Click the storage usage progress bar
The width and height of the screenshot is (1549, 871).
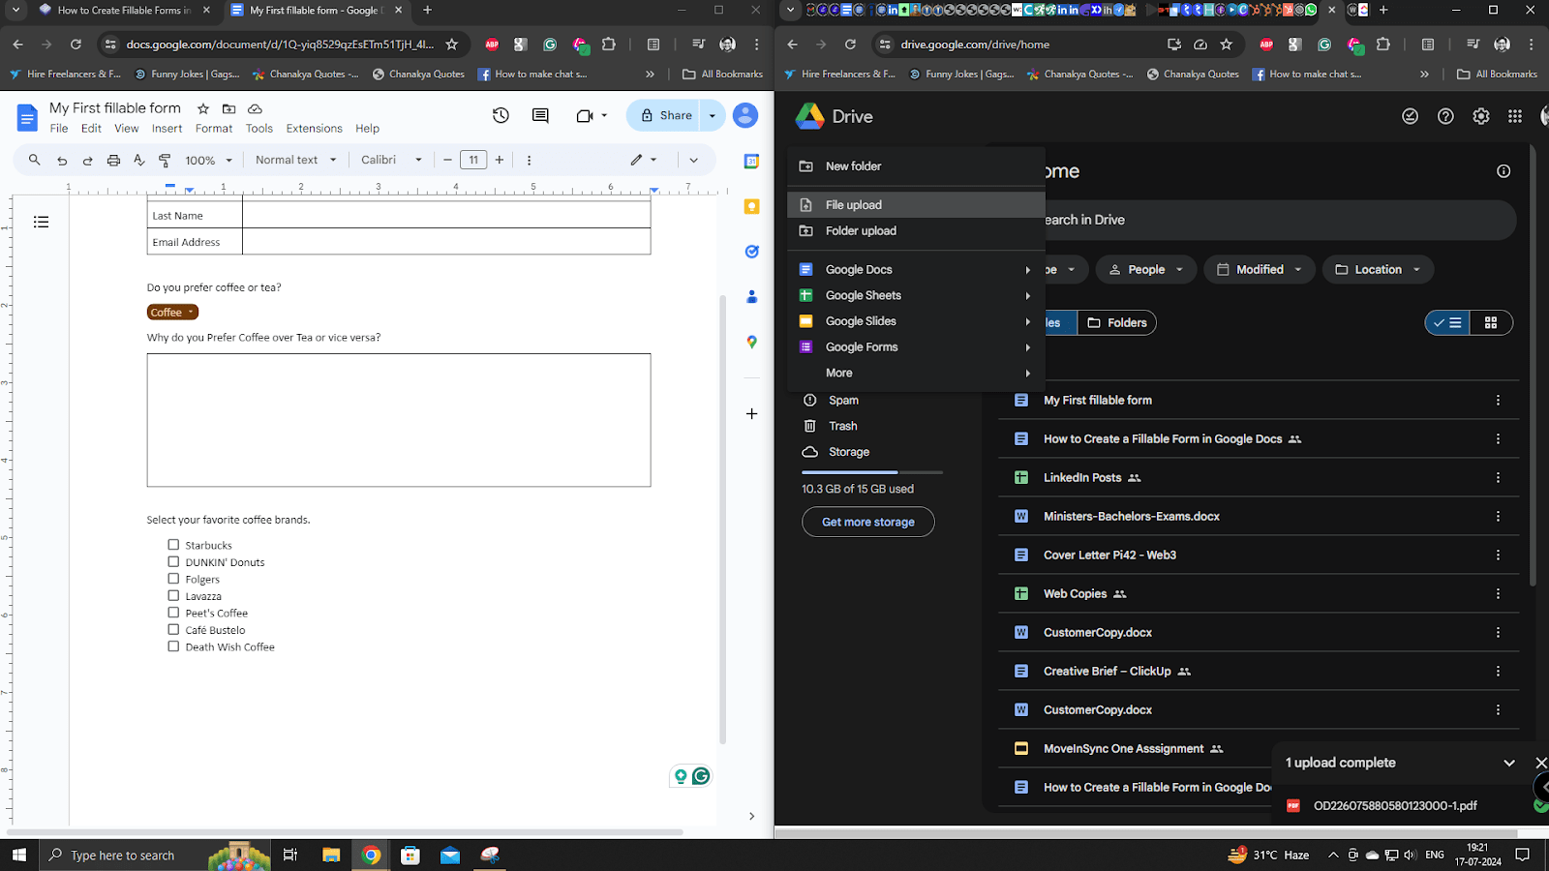[x=870, y=472]
